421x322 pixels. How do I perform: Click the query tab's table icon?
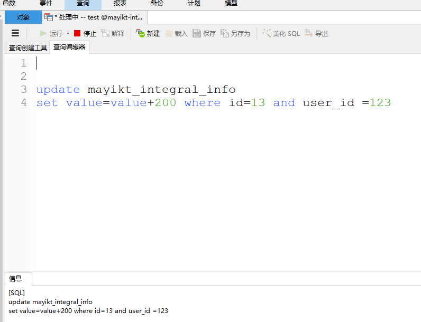[49, 17]
